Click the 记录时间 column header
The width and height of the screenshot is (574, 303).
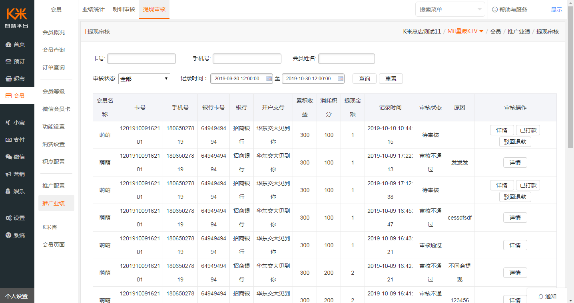[391, 107]
